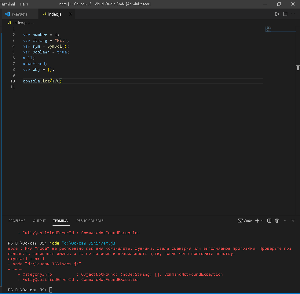The height and width of the screenshot is (294, 300).
Task: Open the launch profile dropdown beside the plus
Action: point(262,221)
